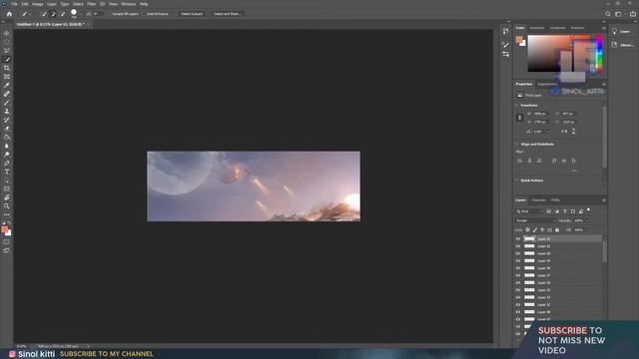Viewport: 639px width, 359px height.
Task: Select the Rectangular Marquee tool
Action: [7, 42]
